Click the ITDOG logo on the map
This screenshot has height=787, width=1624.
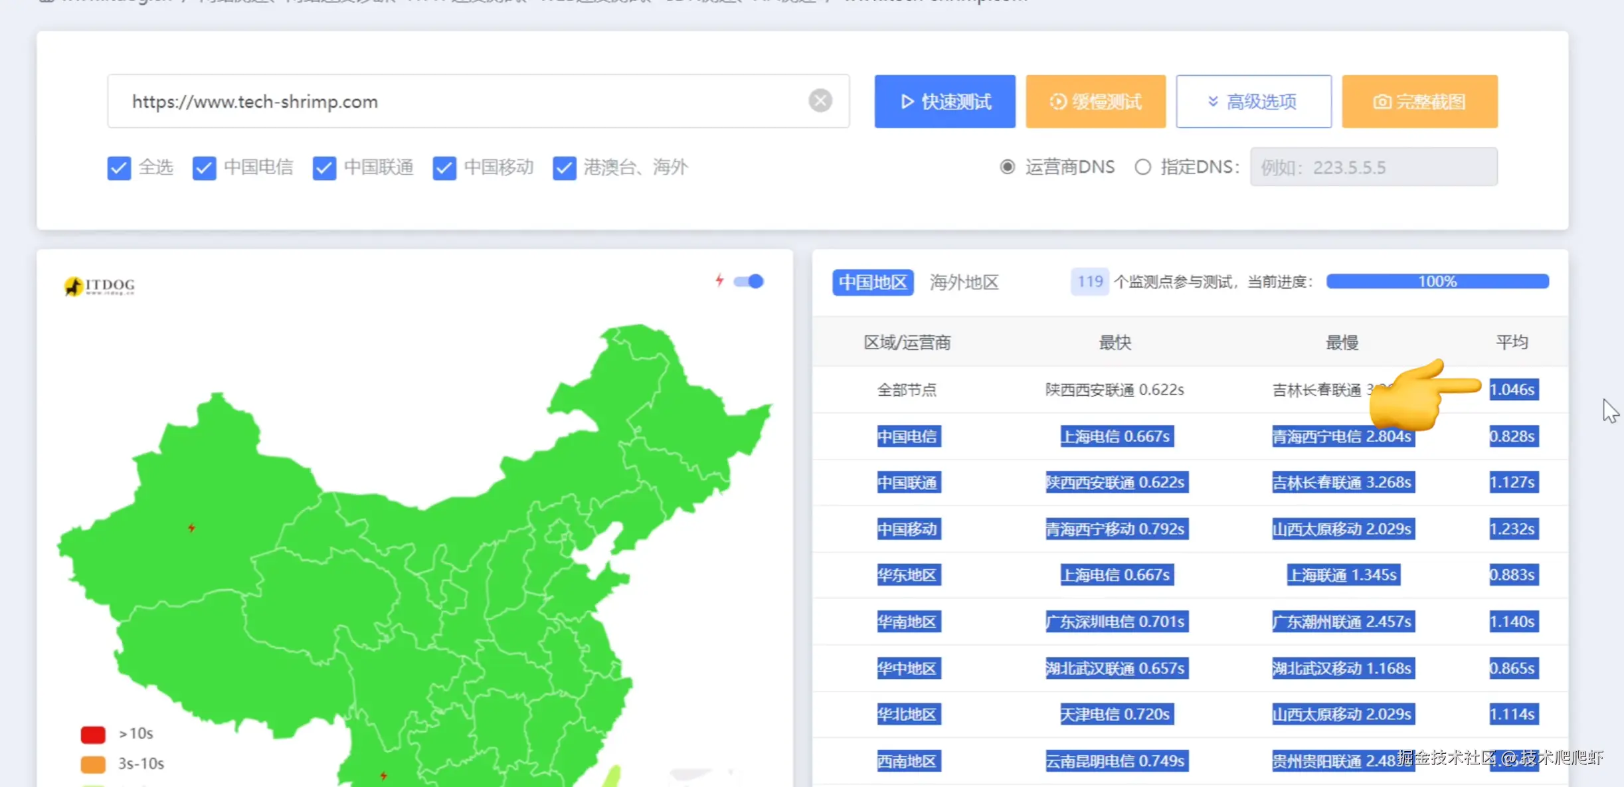click(100, 286)
